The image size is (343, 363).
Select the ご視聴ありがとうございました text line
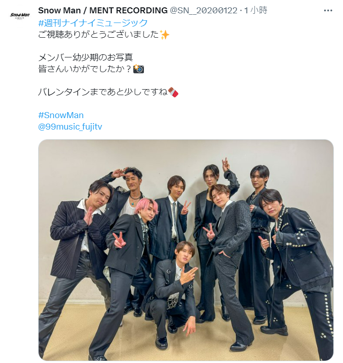(x=99, y=34)
